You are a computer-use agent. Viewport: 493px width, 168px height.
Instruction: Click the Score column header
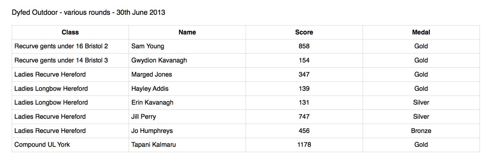point(304,32)
